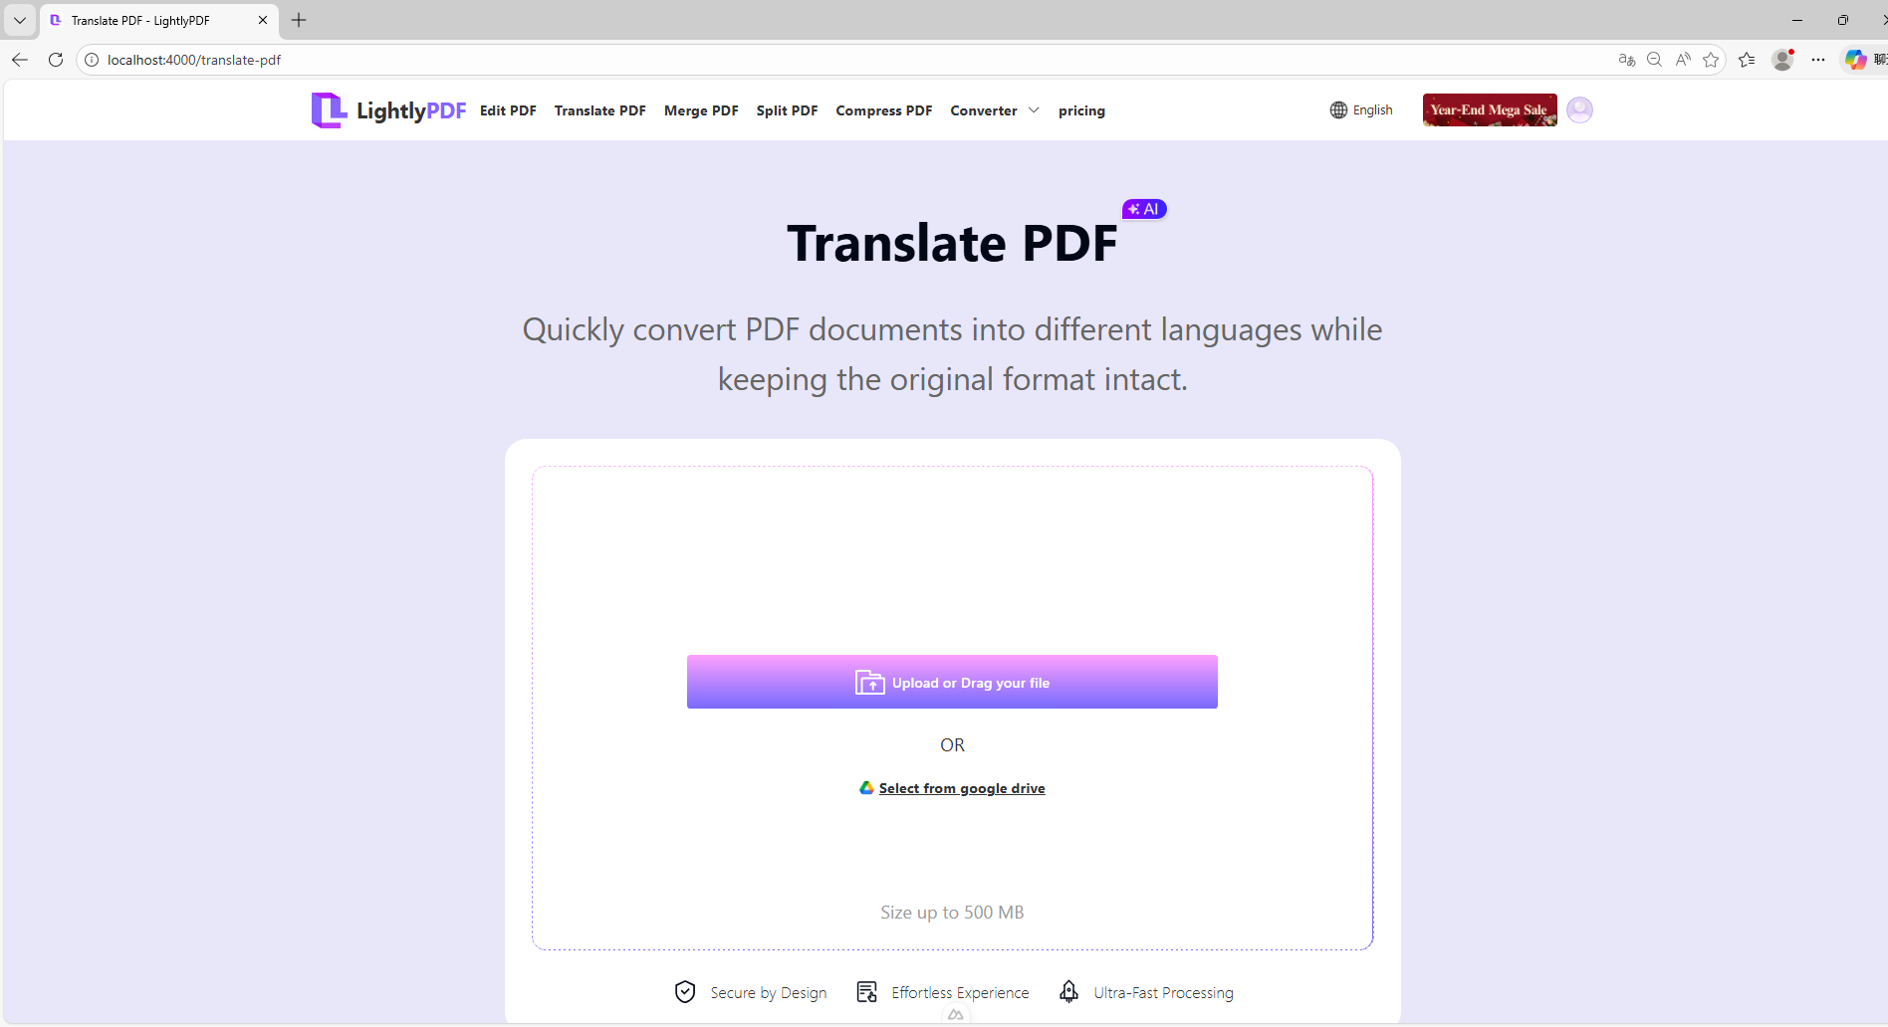
Task: Click the LightlyPDF logo
Action: 388,110
